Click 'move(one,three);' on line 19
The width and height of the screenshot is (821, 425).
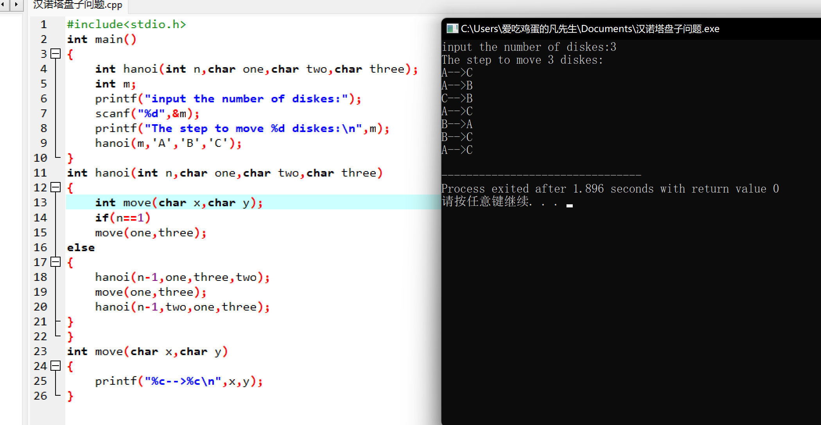point(151,292)
